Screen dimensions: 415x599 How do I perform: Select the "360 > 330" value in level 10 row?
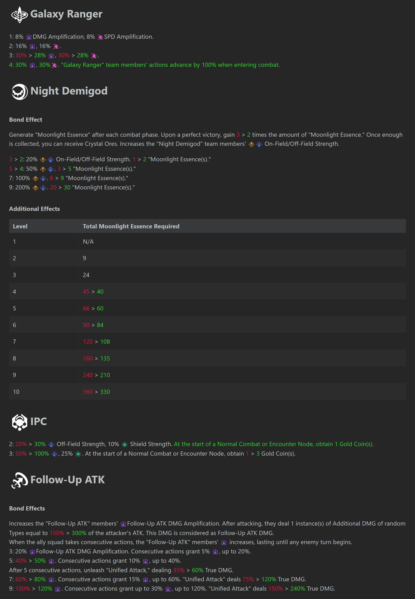tap(96, 392)
